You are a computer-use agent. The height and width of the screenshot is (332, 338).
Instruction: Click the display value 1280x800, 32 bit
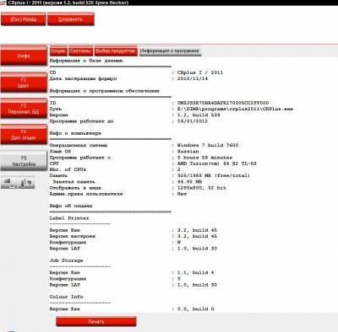[x=201, y=188]
